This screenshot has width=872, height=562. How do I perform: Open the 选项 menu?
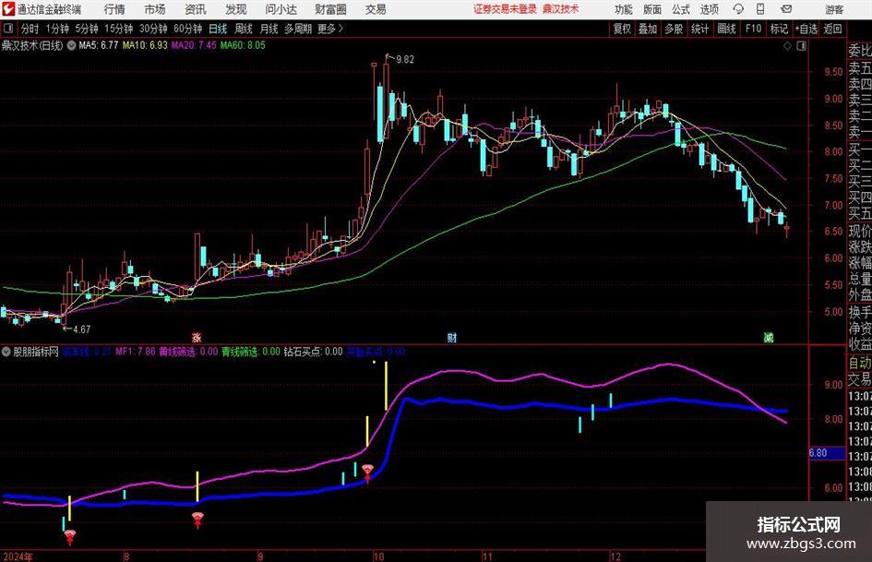pos(709,9)
